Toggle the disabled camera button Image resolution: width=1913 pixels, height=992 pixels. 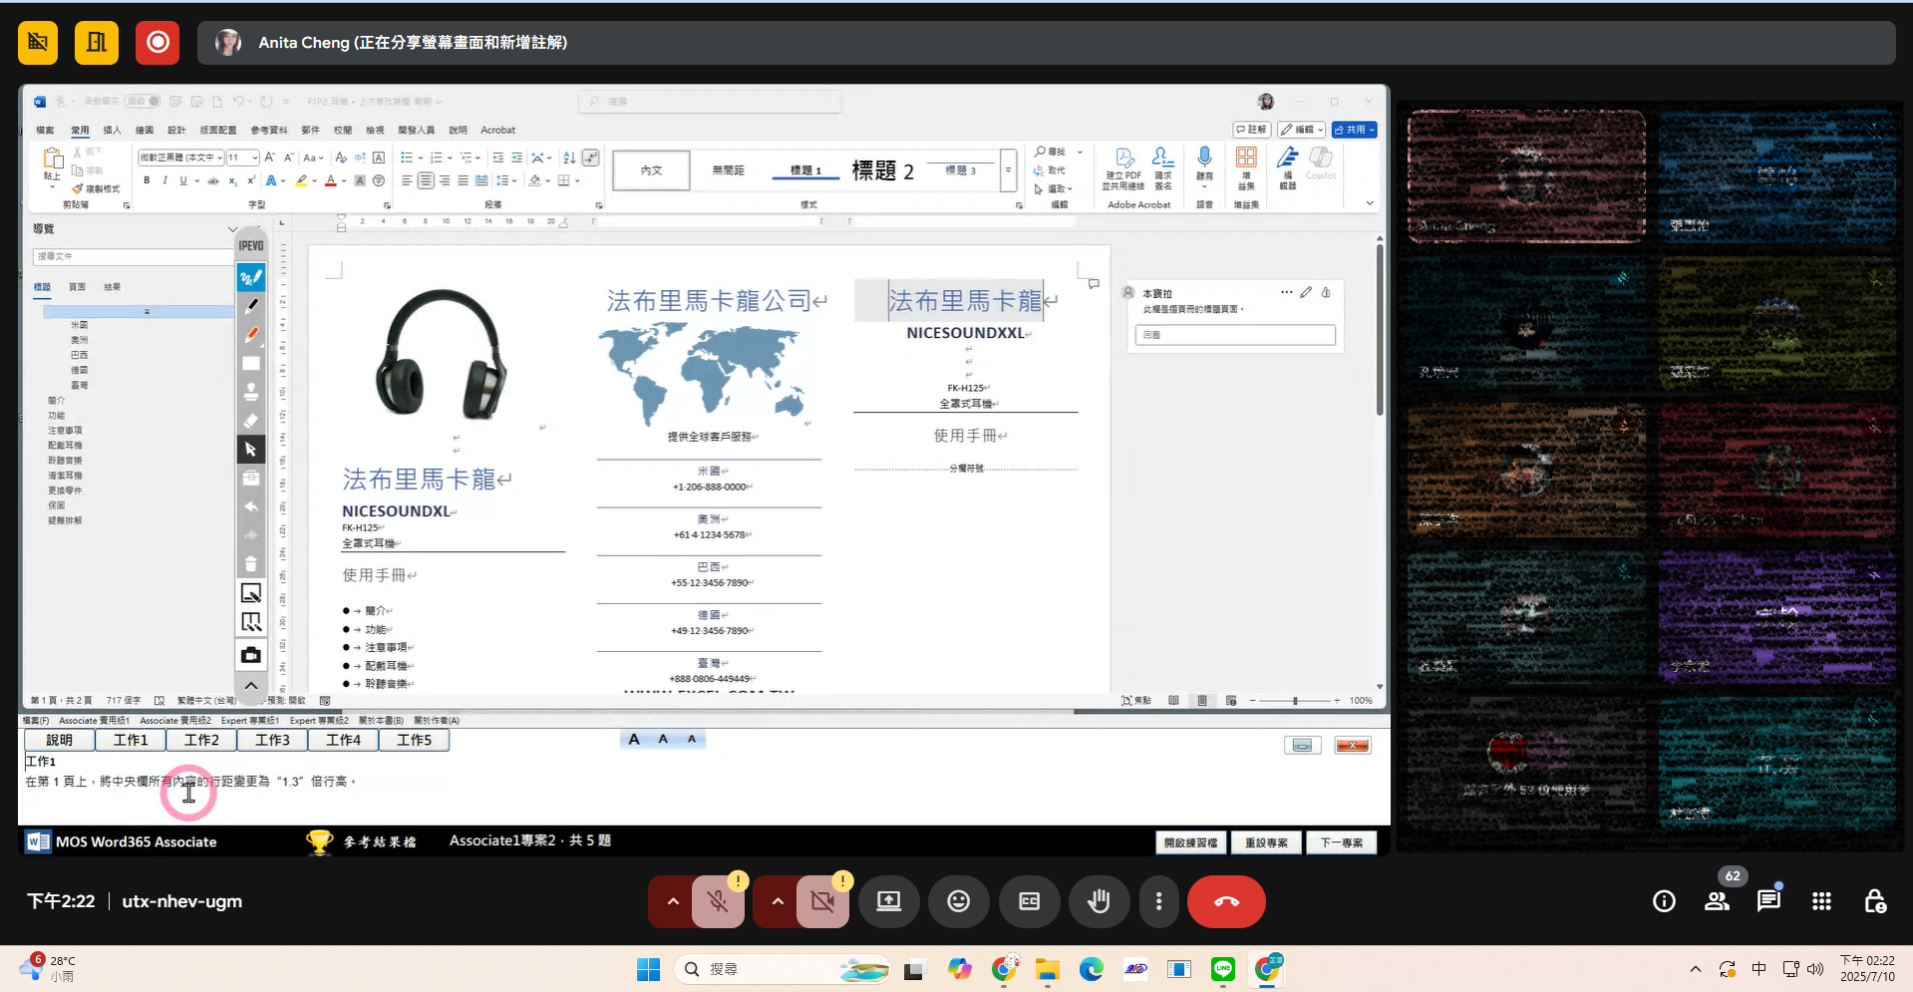tap(822, 901)
